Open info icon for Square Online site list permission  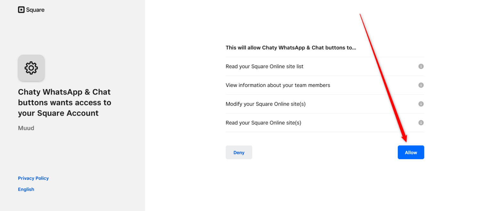[x=421, y=66]
